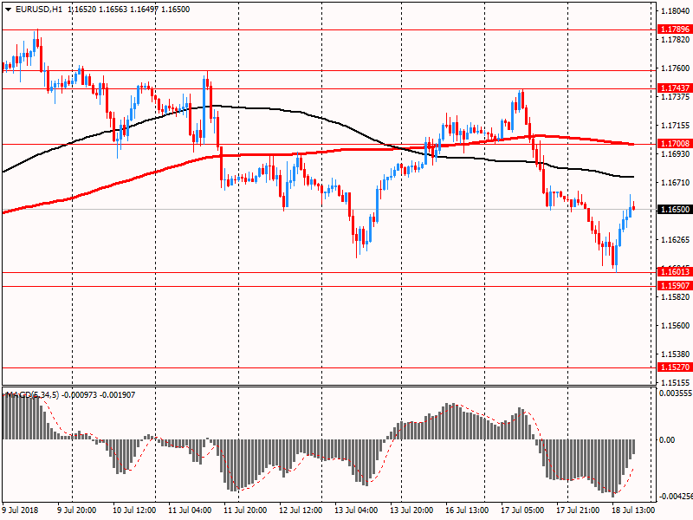Click the black current price label 1.16500
693x520 pixels.
(675, 209)
